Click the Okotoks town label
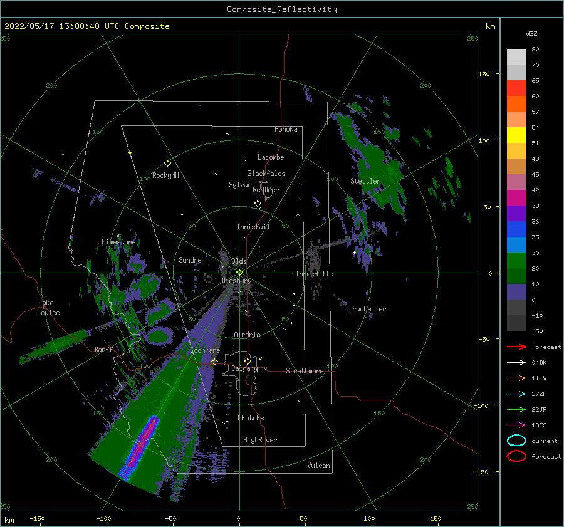Viewport: 564px width, 527px height. (251, 418)
